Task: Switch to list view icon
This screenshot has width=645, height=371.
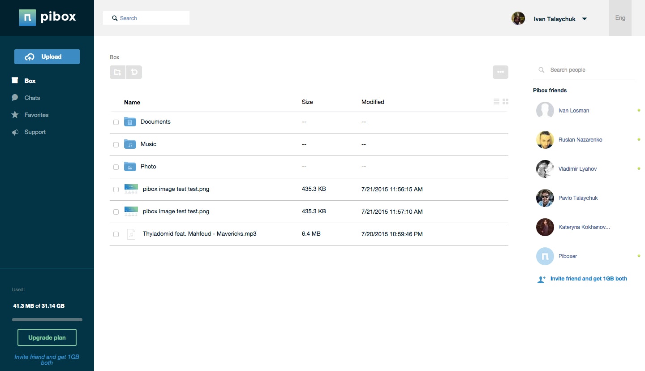Action: click(496, 102)
